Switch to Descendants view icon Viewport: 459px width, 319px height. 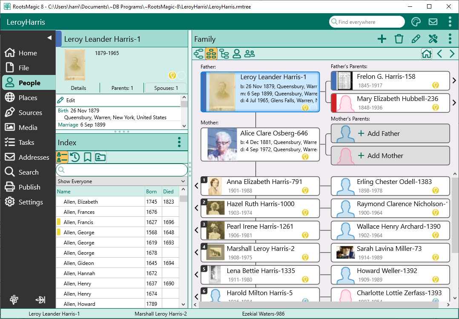click(x=224, y=54)
